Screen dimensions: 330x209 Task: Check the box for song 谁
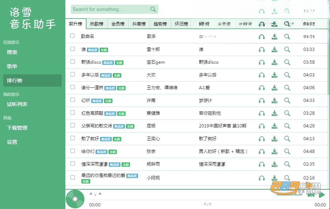tap(73, 49)
